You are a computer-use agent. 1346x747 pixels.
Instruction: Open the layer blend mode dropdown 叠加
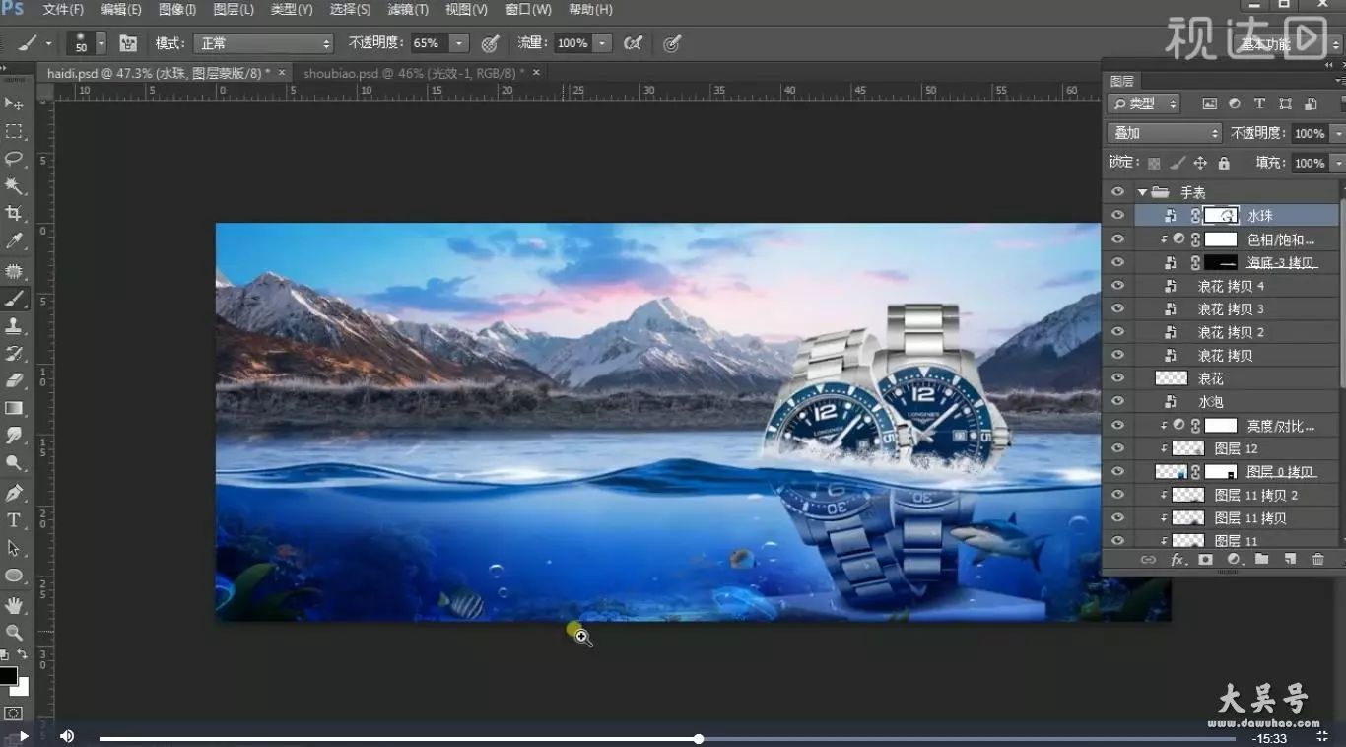pyautogui.click(x=1165, y=133)
